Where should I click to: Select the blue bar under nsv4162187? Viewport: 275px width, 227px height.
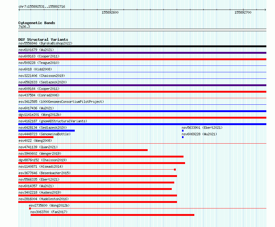pyautogui.click(x=142, y=124)
